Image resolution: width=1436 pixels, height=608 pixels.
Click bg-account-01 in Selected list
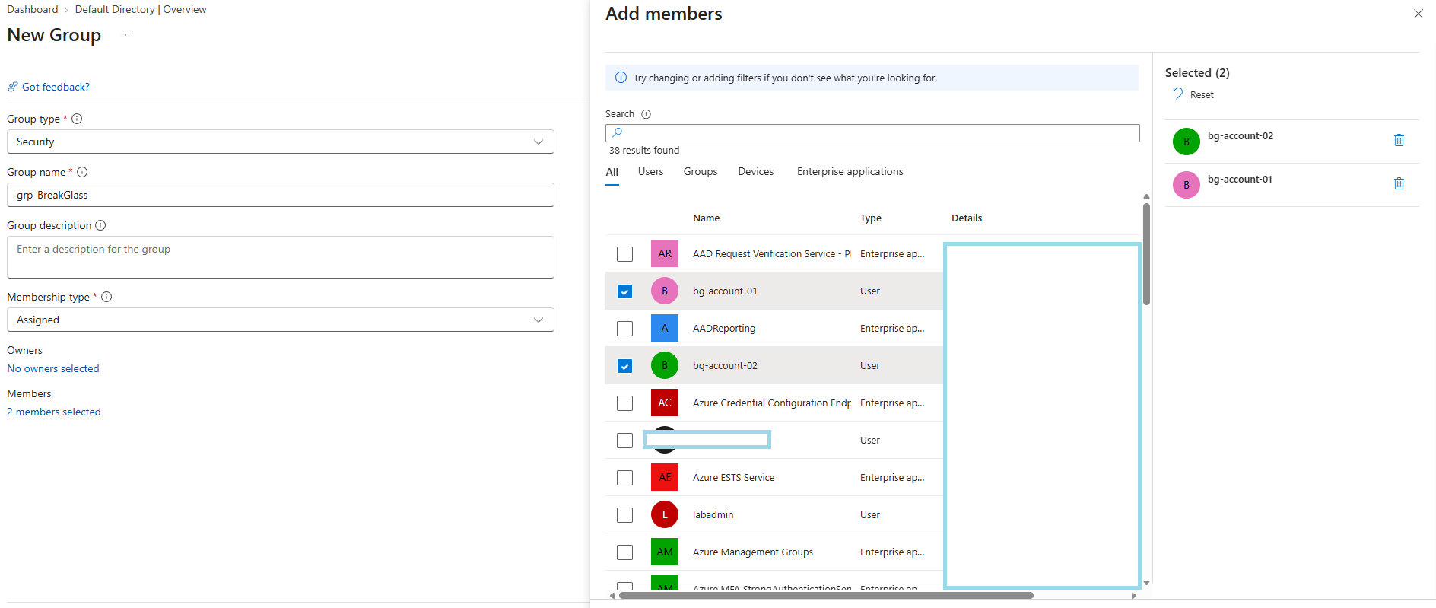click(x=1240, y=180)
